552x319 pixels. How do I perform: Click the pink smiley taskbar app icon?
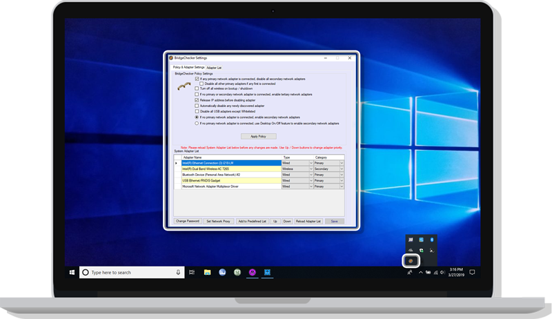pos(253,272)
